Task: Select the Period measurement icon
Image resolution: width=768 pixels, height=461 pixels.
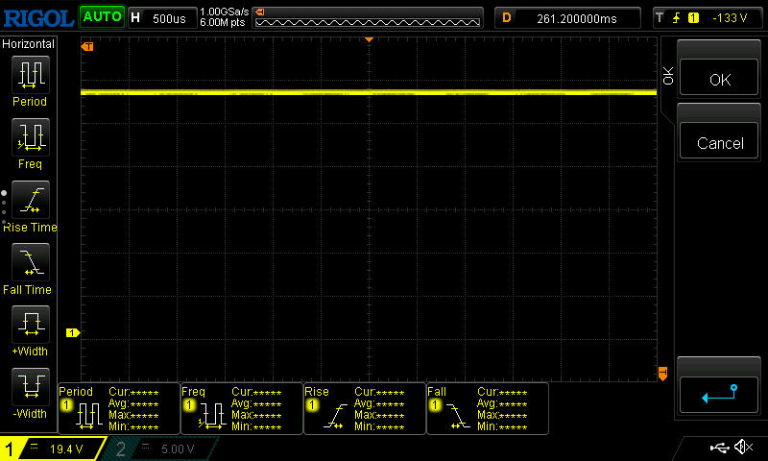Action: (29, 75)
